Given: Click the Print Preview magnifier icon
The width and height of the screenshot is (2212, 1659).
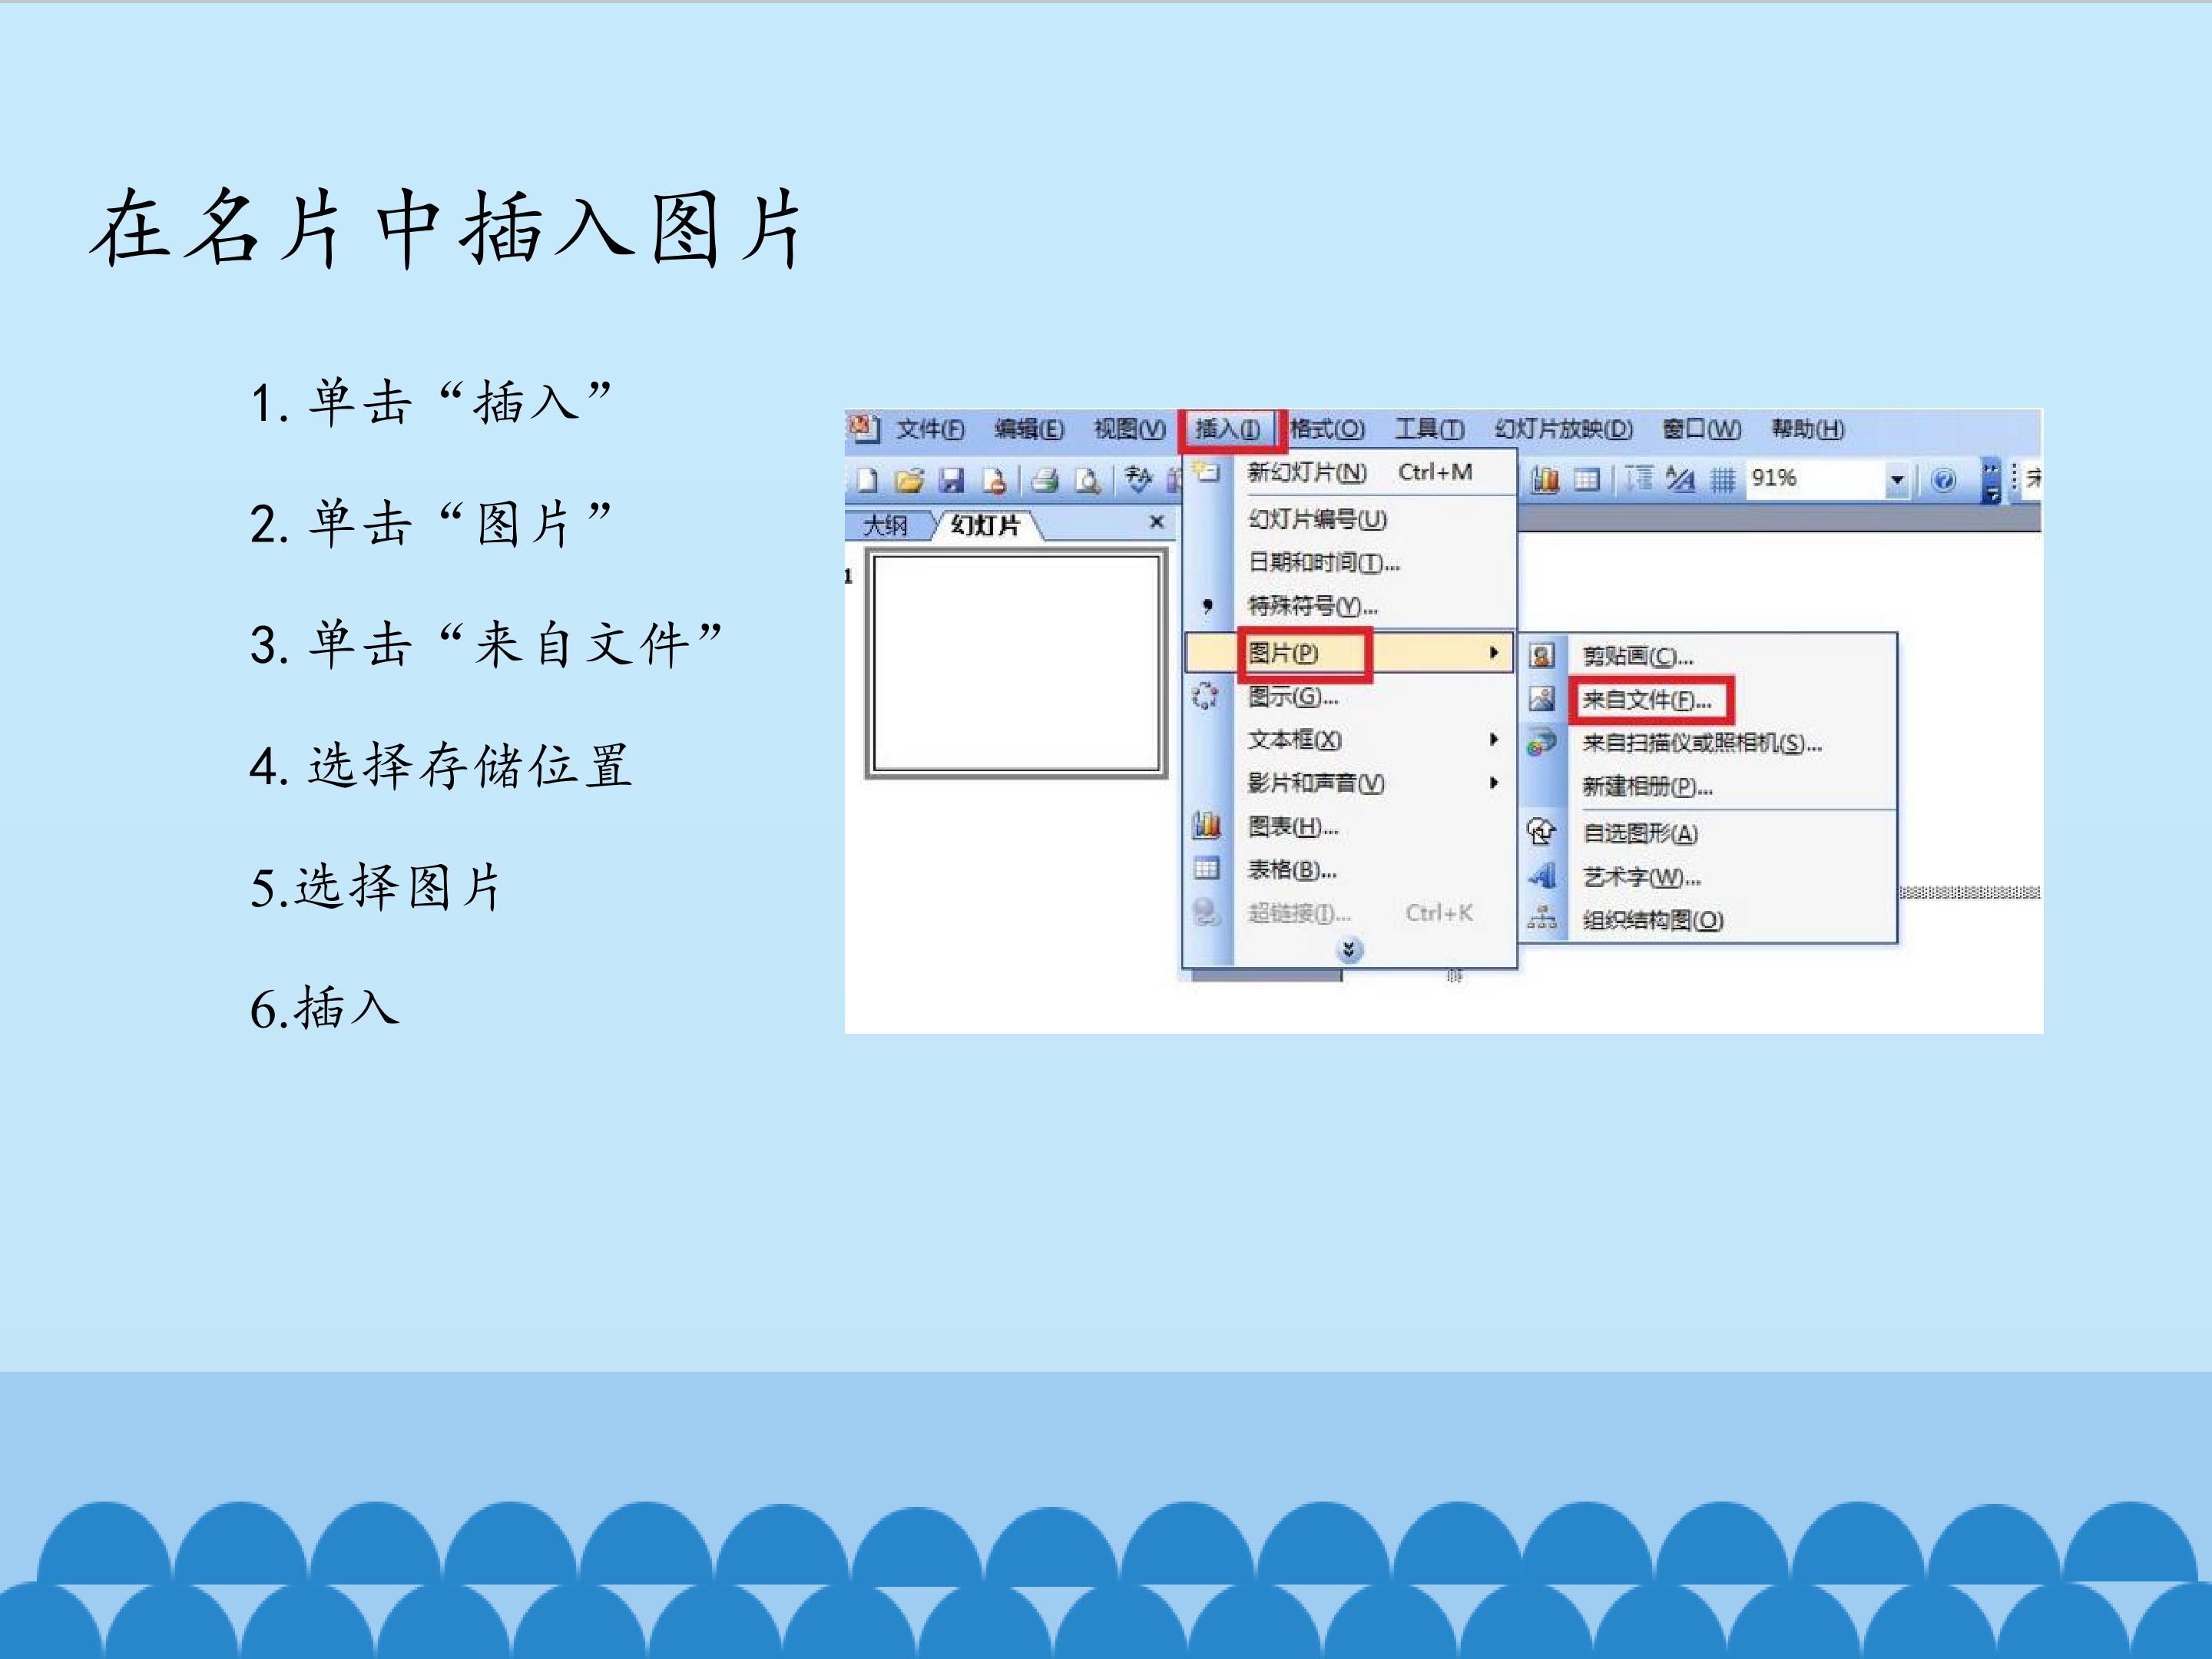Looking at the screenshot, I should [1088, 481].
